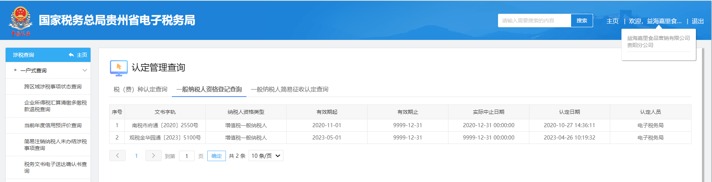Open 跨区域涉税事项状态查询 in sidebar
This screenshot has width=712, height=182.
click(53, 87)
